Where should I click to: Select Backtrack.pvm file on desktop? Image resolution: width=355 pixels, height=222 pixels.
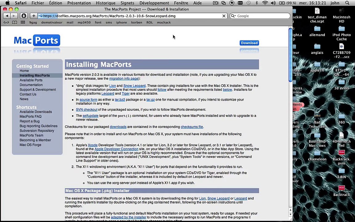341,158
